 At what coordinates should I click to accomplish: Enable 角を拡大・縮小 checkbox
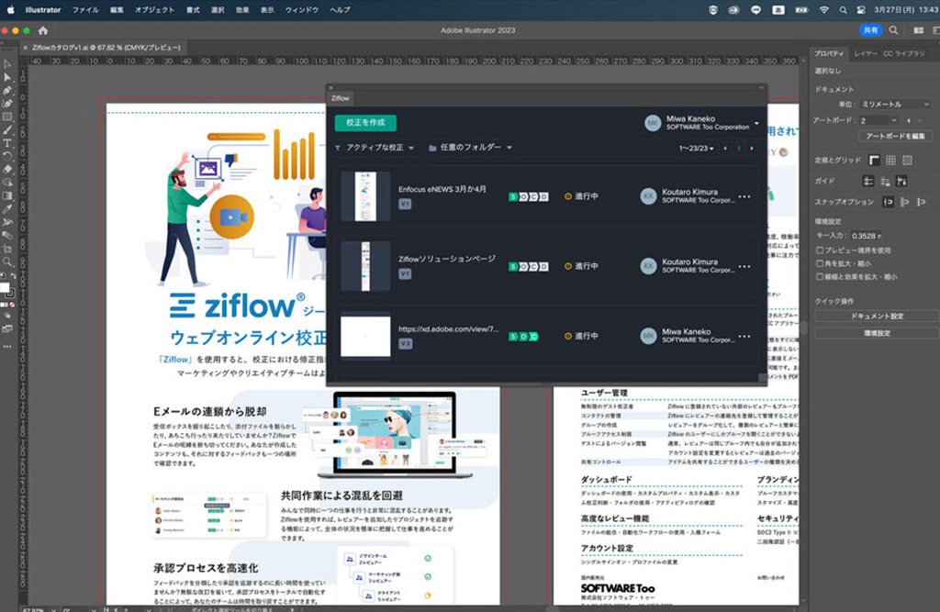[820, 263]
